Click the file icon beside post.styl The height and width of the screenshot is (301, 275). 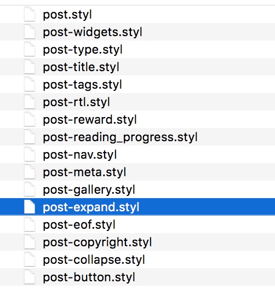[30, 14]
